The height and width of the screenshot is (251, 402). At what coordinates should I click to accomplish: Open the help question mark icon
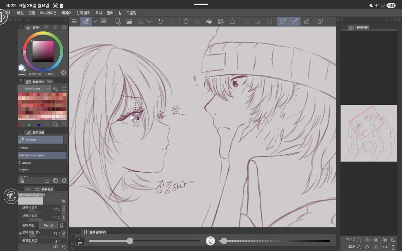(x=320, y=21)
